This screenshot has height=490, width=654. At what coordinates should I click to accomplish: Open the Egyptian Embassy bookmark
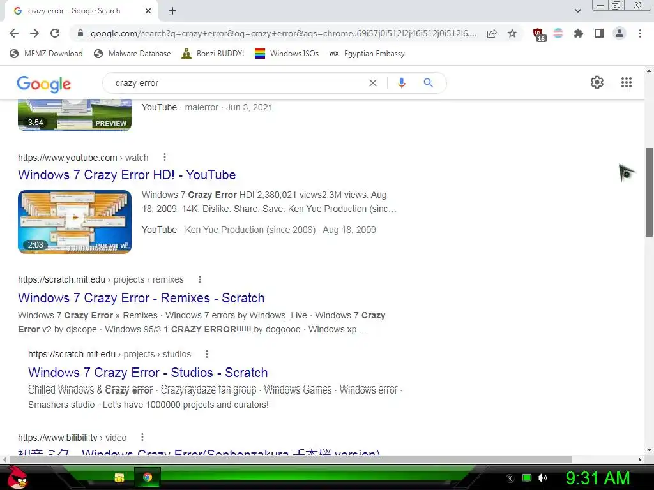tap(367, 54)
